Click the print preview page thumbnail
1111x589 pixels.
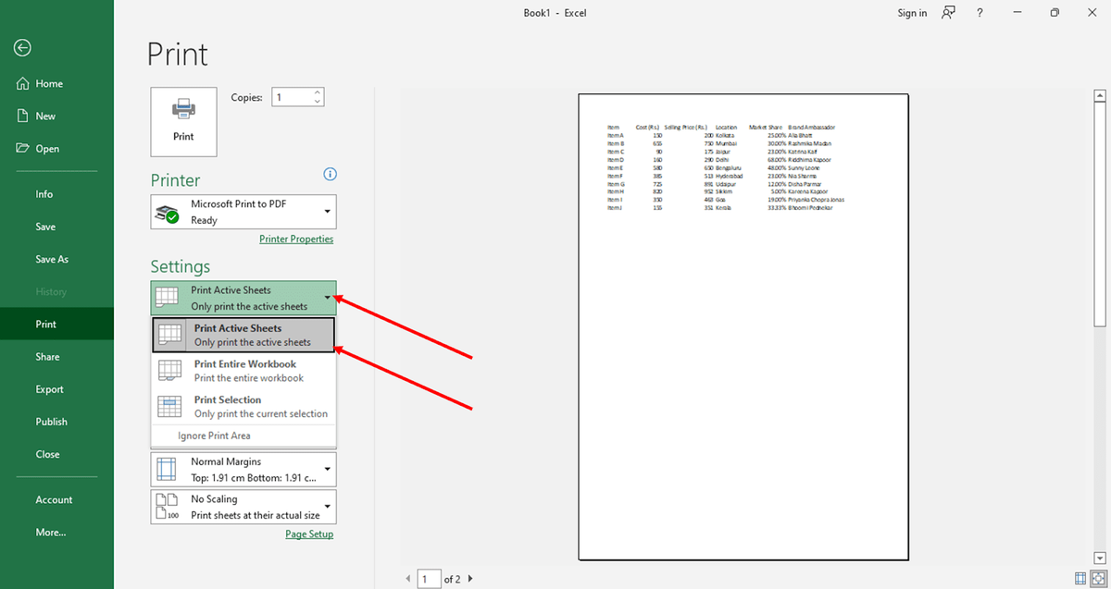[x=743, y=327]
